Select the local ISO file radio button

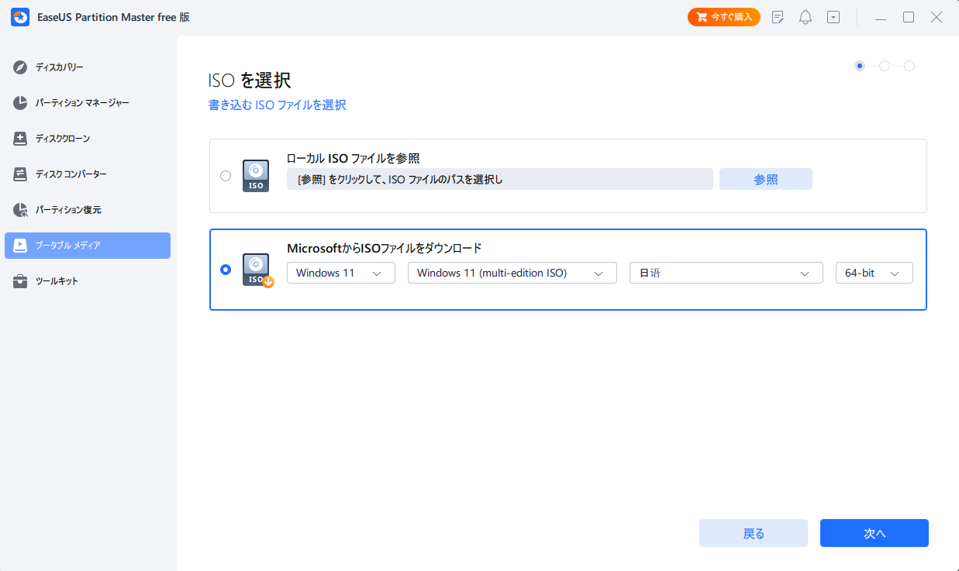226,176
